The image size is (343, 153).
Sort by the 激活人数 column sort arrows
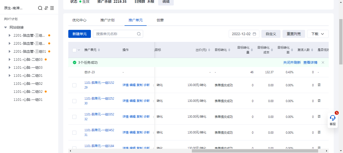[312, 50]
